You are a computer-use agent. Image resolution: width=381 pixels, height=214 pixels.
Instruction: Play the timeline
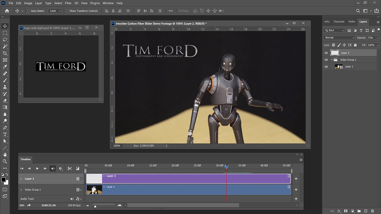click(x=37, y=169)
